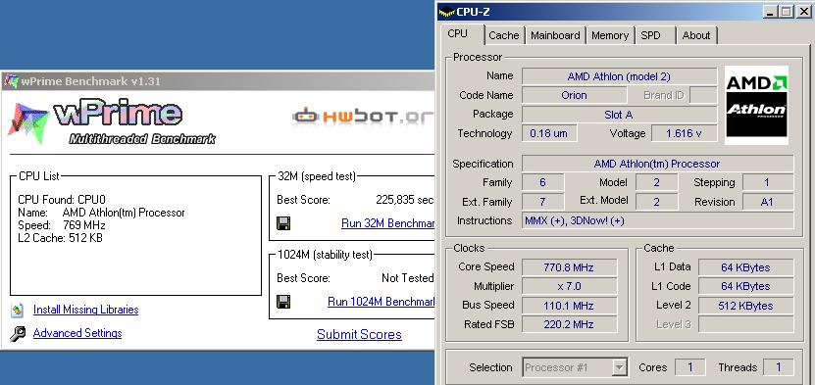Viewport: 815px width, 385px height.
Task: Click the Core Speed value 770.8 MHz
Action: click(x=569, y=267)
